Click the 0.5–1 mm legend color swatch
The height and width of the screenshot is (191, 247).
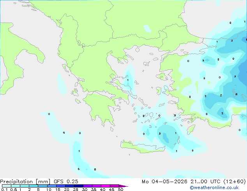(16, 186)
